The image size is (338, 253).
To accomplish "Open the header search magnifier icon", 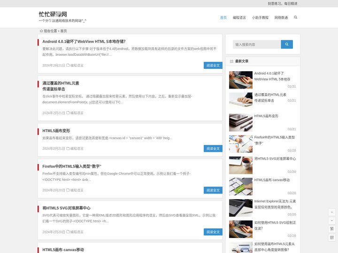I will click(296, 17).
